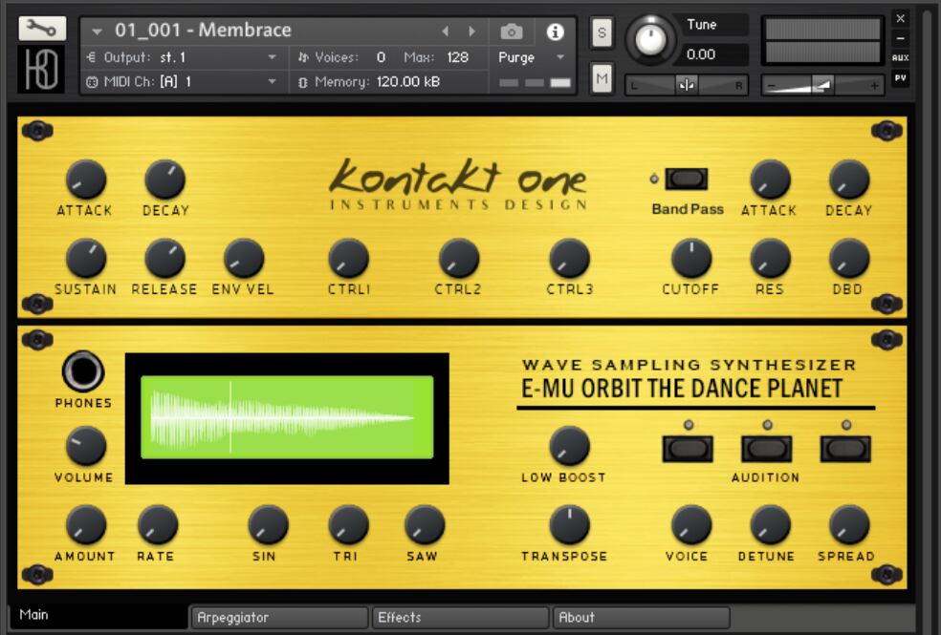Click the PHONES jack socket
The image size is (941, 635).
click(83, 371)
